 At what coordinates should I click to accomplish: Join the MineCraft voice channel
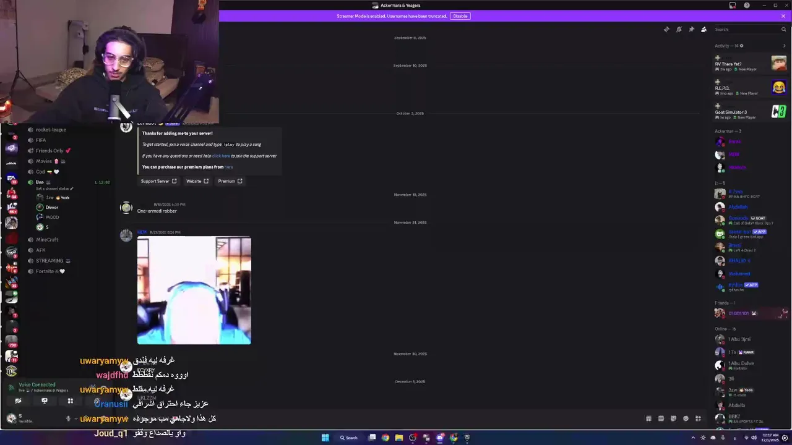[67, 240]
